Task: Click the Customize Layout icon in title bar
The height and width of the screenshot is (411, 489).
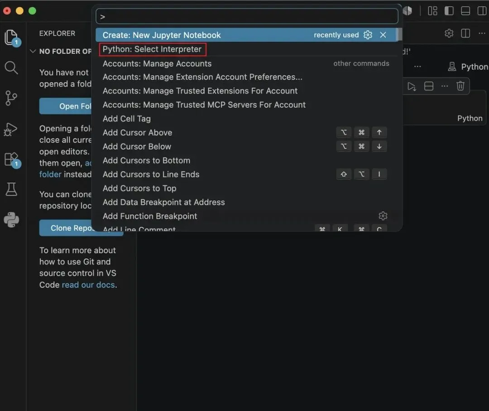Action: tap(432, 11)
